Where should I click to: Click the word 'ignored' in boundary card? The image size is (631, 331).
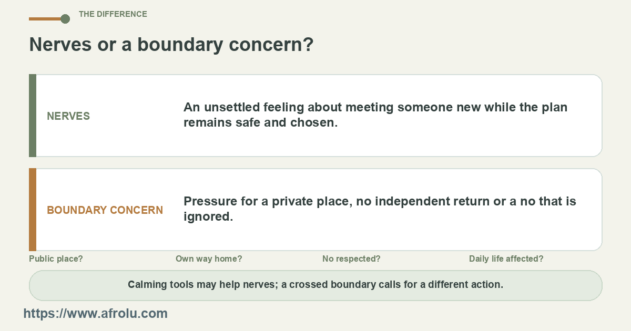[x=206, y=217]
